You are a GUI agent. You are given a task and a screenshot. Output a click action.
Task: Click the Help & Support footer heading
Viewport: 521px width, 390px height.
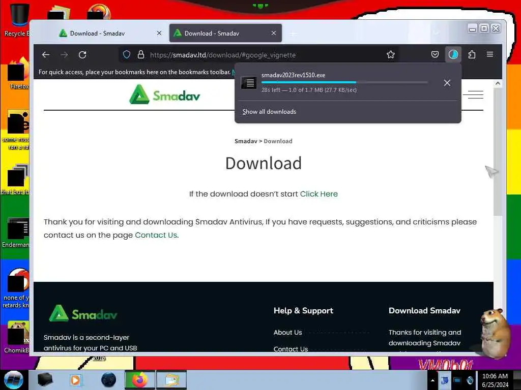tap(303, 311)
